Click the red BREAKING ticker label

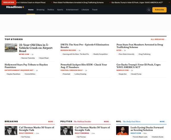point(9,2)
